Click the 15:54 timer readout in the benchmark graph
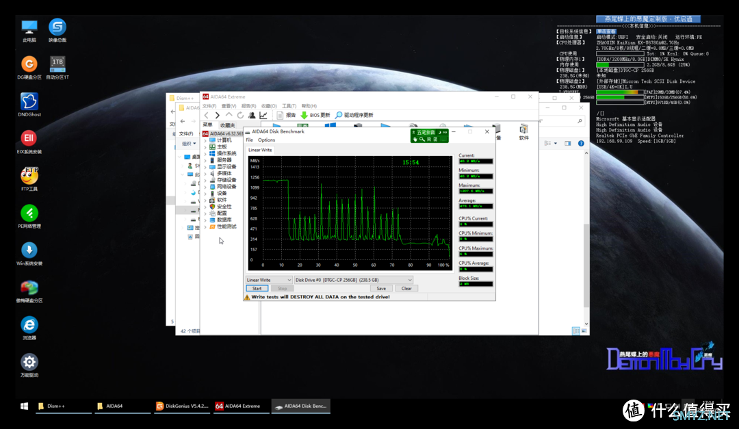The image size is (739, 429). click(x=411, y=162)
